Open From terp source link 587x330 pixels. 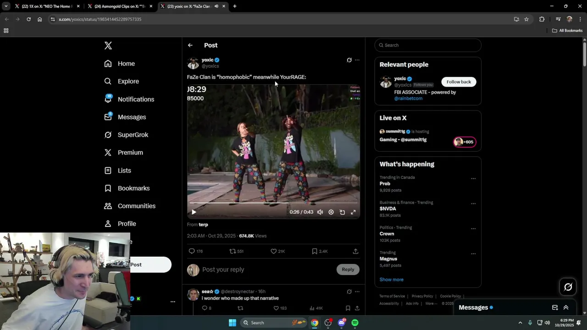(203, 225)
